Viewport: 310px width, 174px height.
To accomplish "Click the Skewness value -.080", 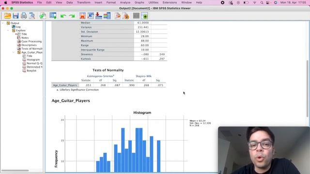I will coord(145,54).
